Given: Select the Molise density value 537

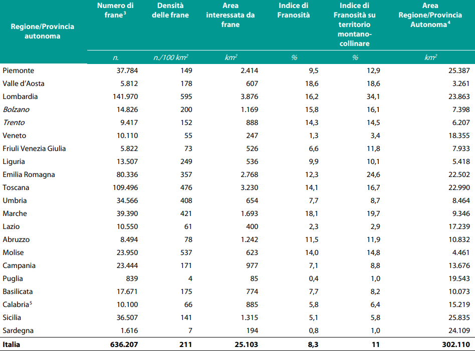Looking at the screenshot, I should [x=186, y=252].
